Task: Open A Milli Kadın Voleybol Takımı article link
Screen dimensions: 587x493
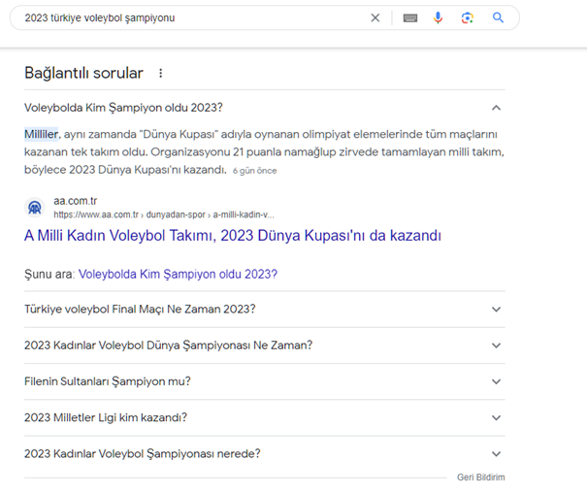Action: pos(233,236)
